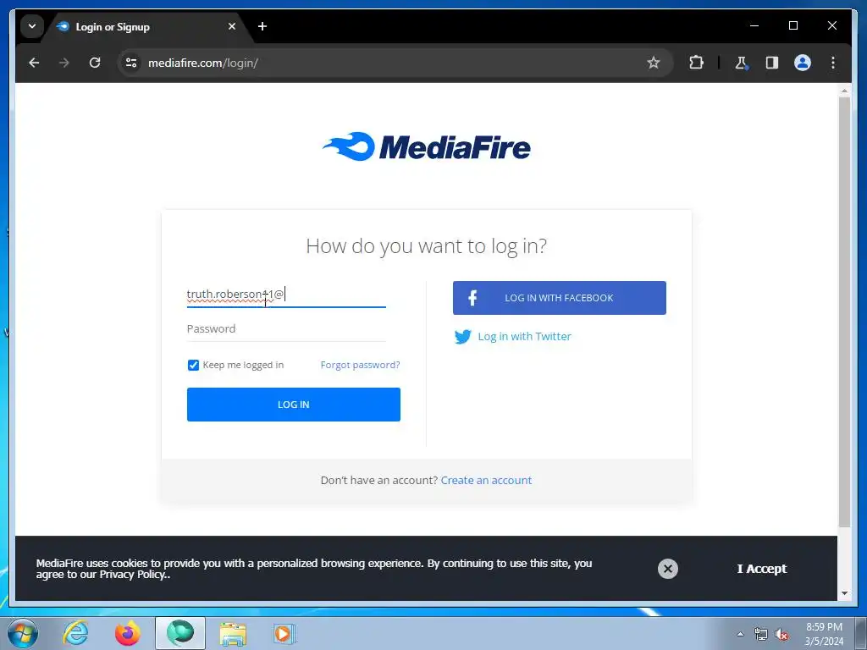The height and width of the screenshot is (650, 867).
Task: Click the email input field
Action: pos(286,294)
